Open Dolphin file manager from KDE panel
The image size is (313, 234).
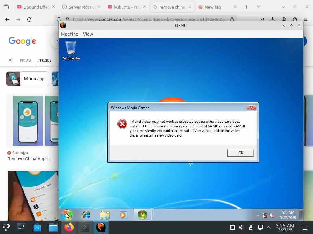tap(53, 227)
